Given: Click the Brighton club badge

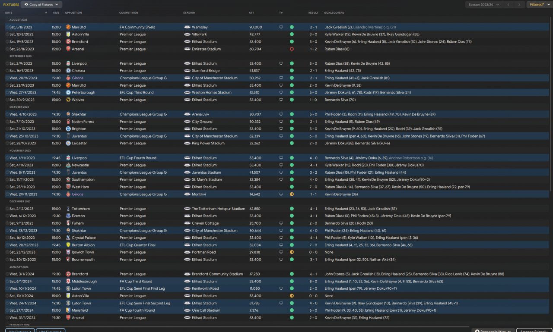Looking at the screenshot, I should (x=68, y=128).
